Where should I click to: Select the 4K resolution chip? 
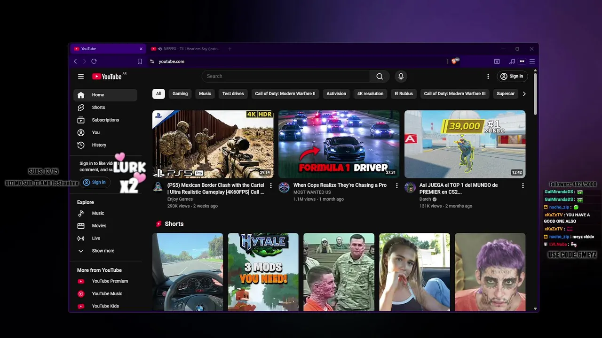(x=370, y=93)
